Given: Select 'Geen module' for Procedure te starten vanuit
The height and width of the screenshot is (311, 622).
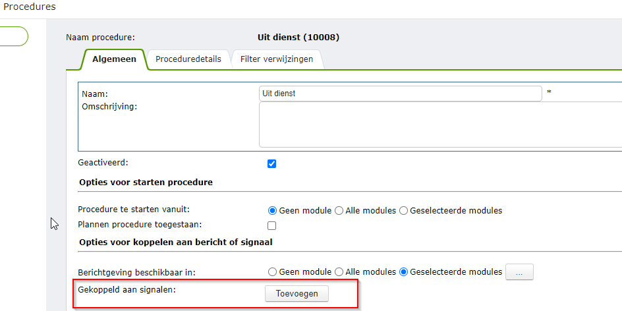Looking at the screenshot, I should click(272, 211).
